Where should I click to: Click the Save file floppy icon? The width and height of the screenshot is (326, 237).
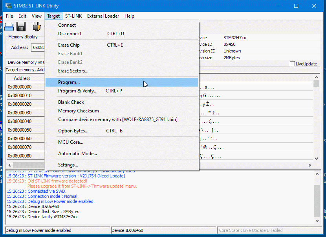coord(21,27)
